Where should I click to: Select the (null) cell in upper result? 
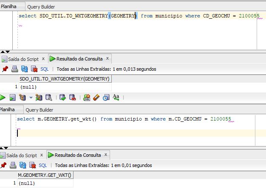65,87
